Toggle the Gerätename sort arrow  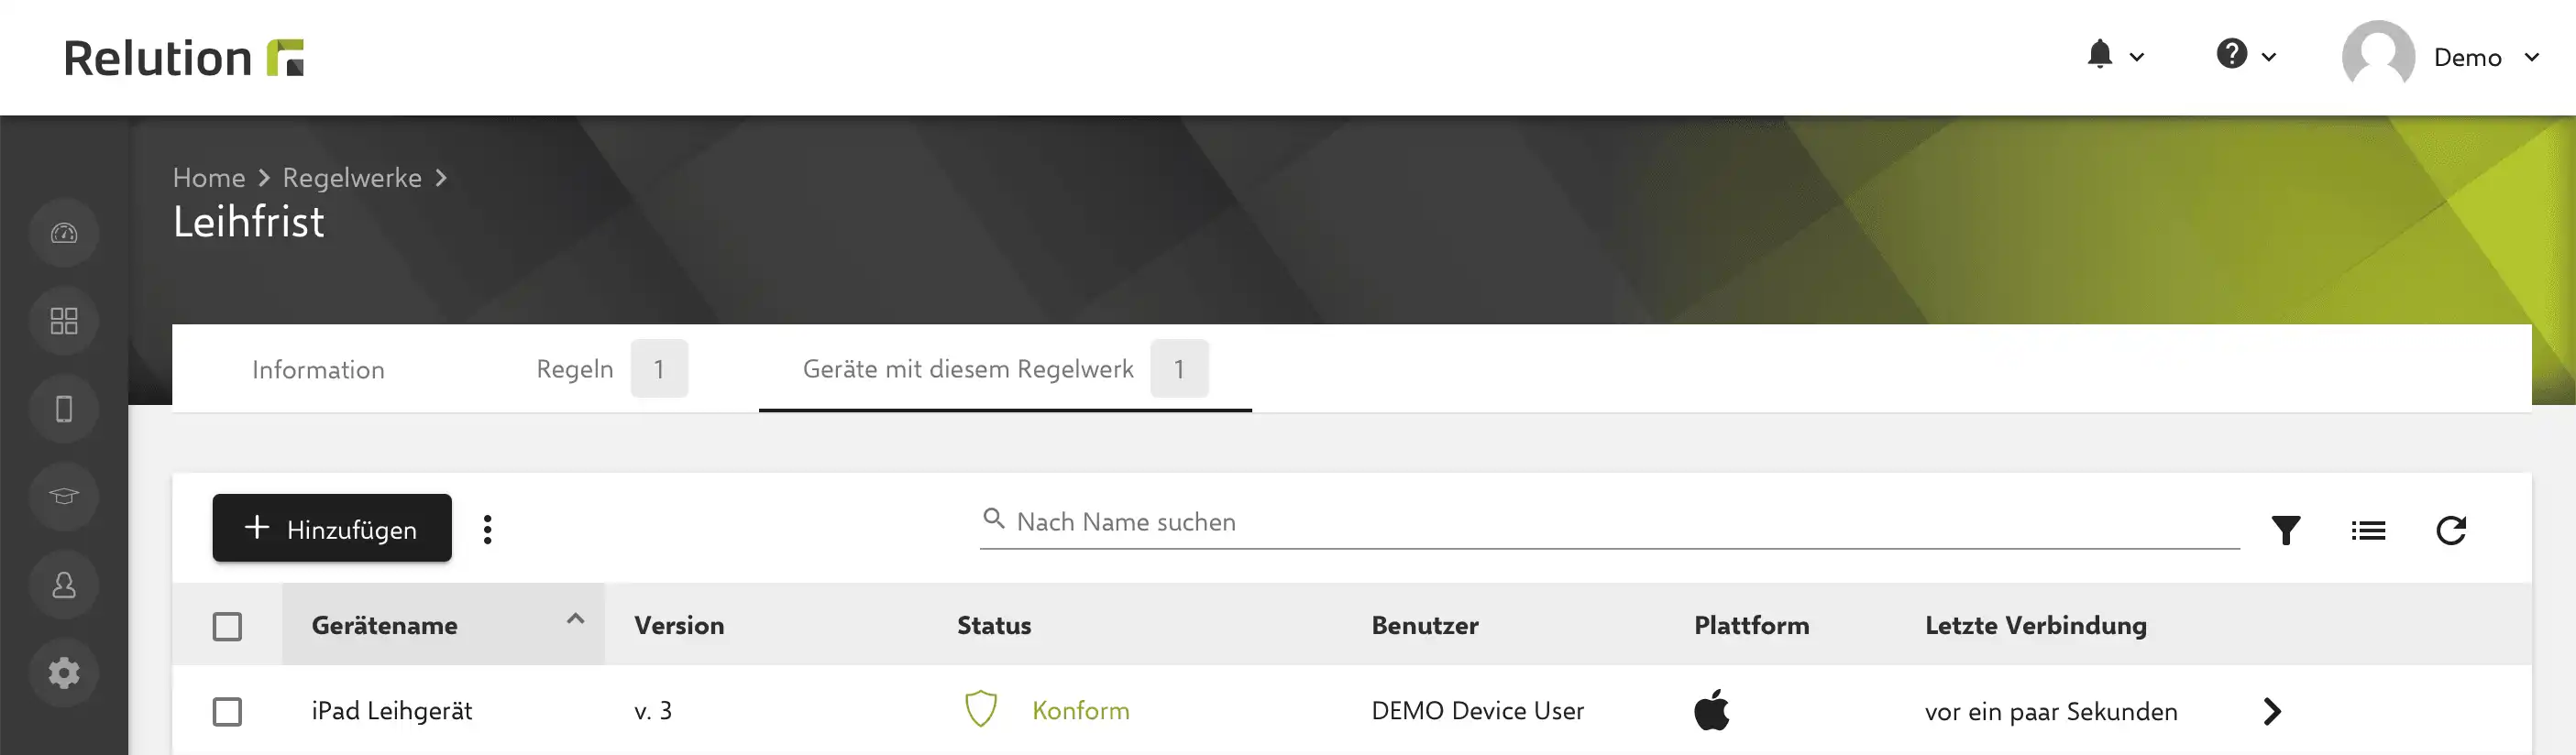pos(575,619)
